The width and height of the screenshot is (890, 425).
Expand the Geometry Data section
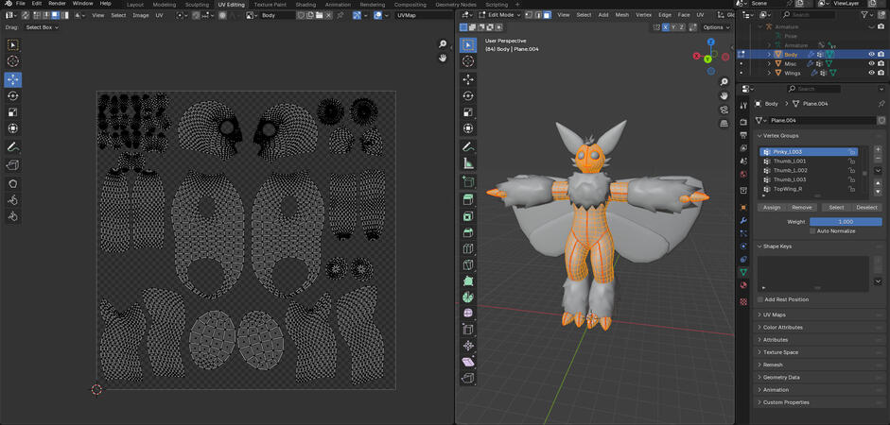coord(781,377)
